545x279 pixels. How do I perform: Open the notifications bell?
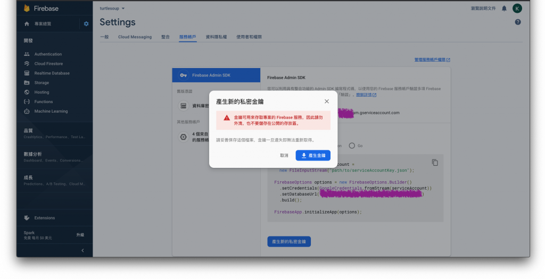pyautogui.click(x=504, y=9)
